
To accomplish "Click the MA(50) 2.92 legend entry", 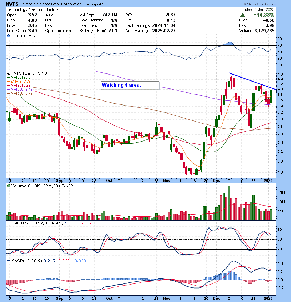I will pyautogui.click(x=19, y=85).
